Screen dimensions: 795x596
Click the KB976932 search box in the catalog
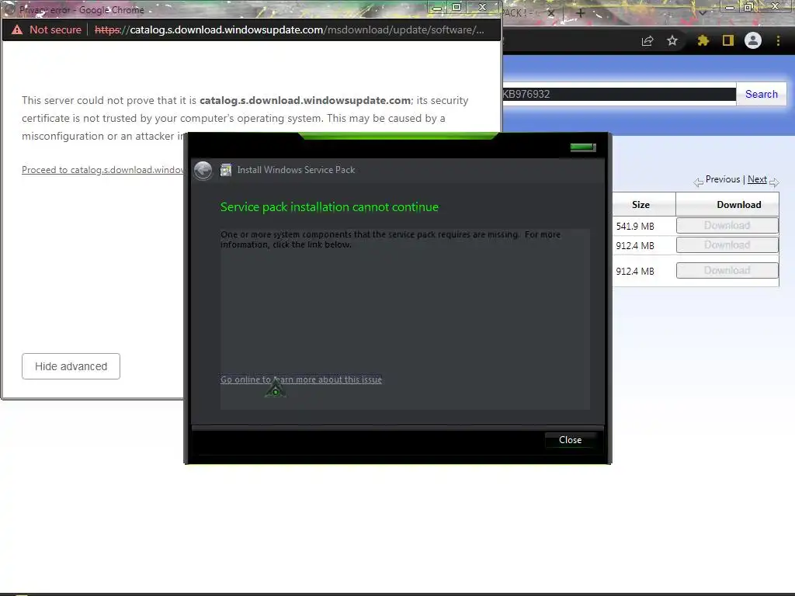(x=619, y=94)
